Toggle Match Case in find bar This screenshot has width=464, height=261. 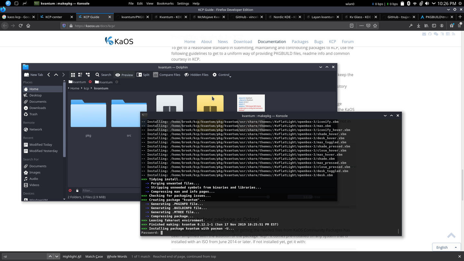click(x=94, y=256)
